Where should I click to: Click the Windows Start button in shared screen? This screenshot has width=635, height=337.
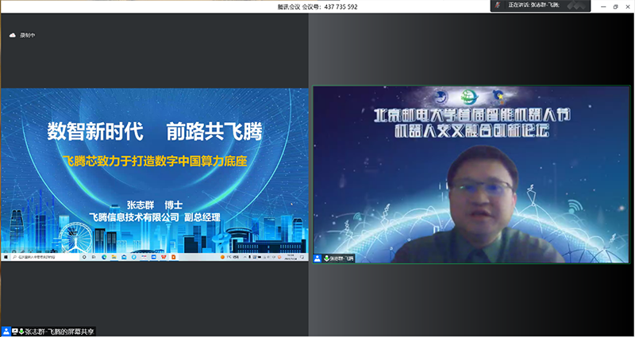pos(6,257)
